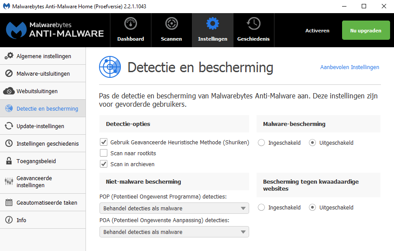Open the Aanbevolen Instellingen link
The height and width of the screenshot is (251, 394).
point(349,67)
